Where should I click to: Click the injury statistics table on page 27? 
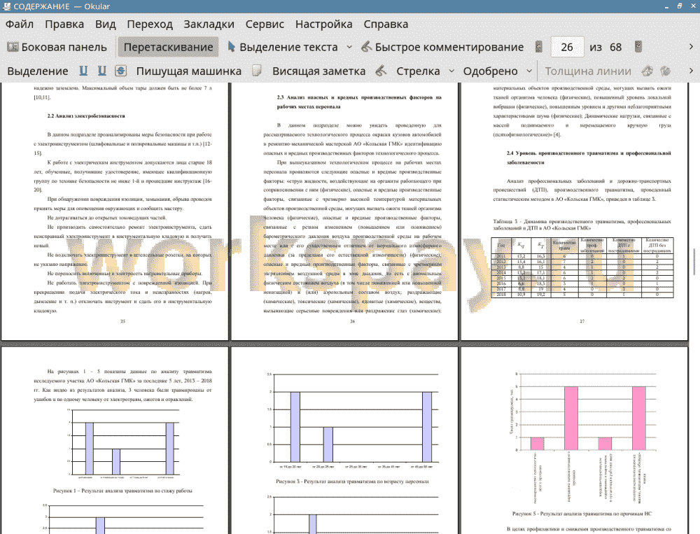coord(582,267)
